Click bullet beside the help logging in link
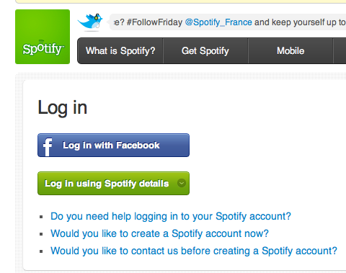The width and height of the screenshot is (346, 273). point(41,217)
